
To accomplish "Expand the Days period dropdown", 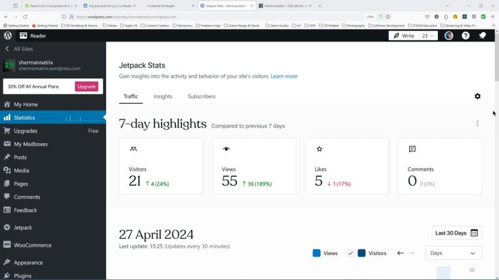I will pyautogui.click(x=453, y=253).
